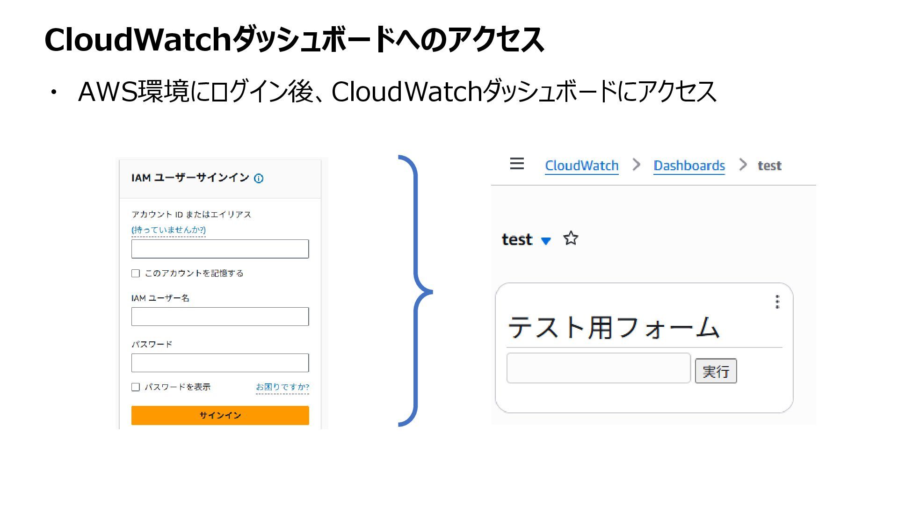898x505 pixels.
Task: Go to the Dashboards breadcrumb
Action: [689, 166]
